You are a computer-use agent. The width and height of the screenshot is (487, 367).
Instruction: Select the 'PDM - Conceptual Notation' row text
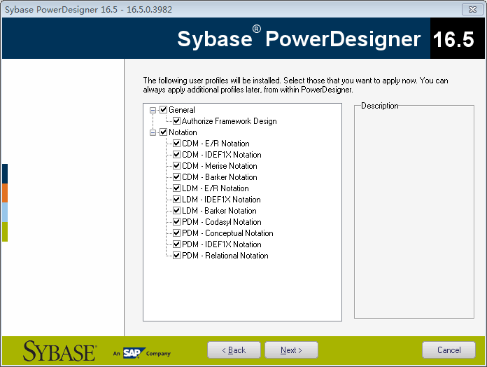pos(227,233)
